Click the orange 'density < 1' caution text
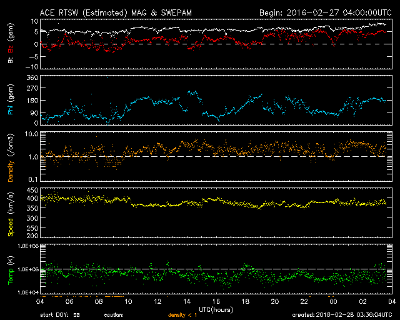 [182, 315]
